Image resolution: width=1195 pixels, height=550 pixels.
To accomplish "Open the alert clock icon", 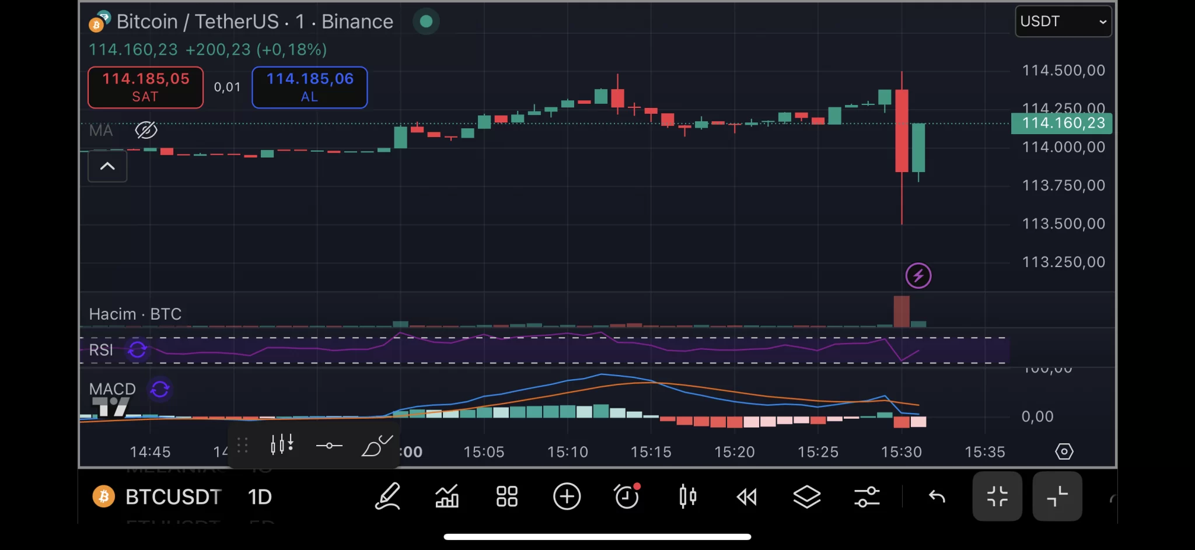I will tap(627, 497).
